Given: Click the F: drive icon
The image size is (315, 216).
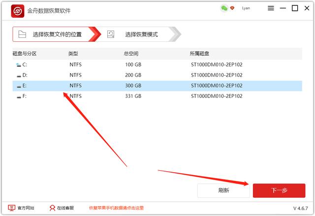Looking at the screenshot, I should (x=19, y=97).
